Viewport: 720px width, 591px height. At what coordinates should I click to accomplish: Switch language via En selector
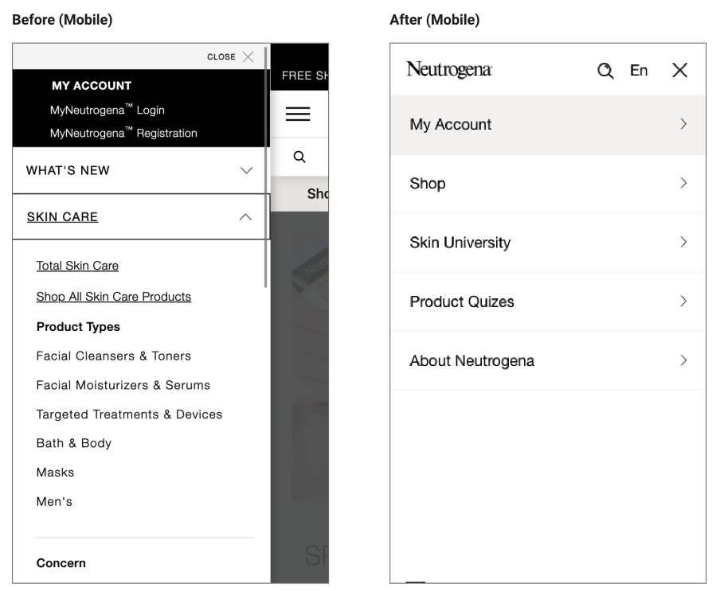(x=639, y=70)
